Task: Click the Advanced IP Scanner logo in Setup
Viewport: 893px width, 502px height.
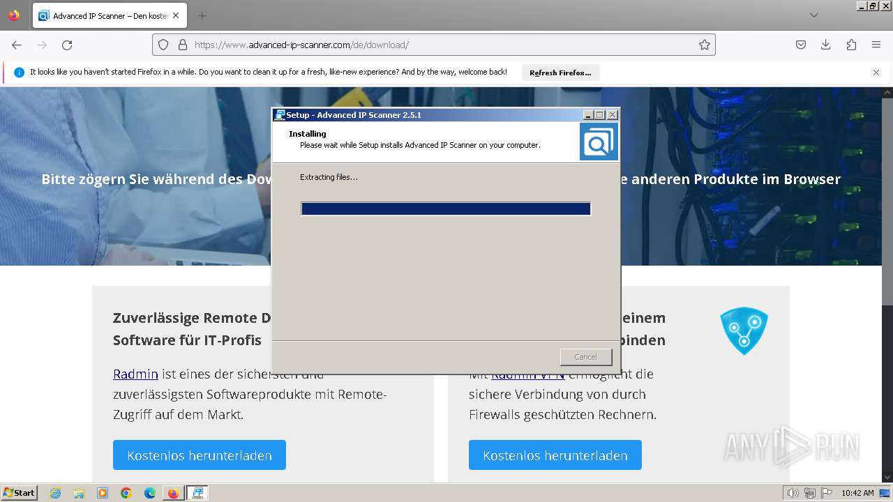Action: click(599, 142)
